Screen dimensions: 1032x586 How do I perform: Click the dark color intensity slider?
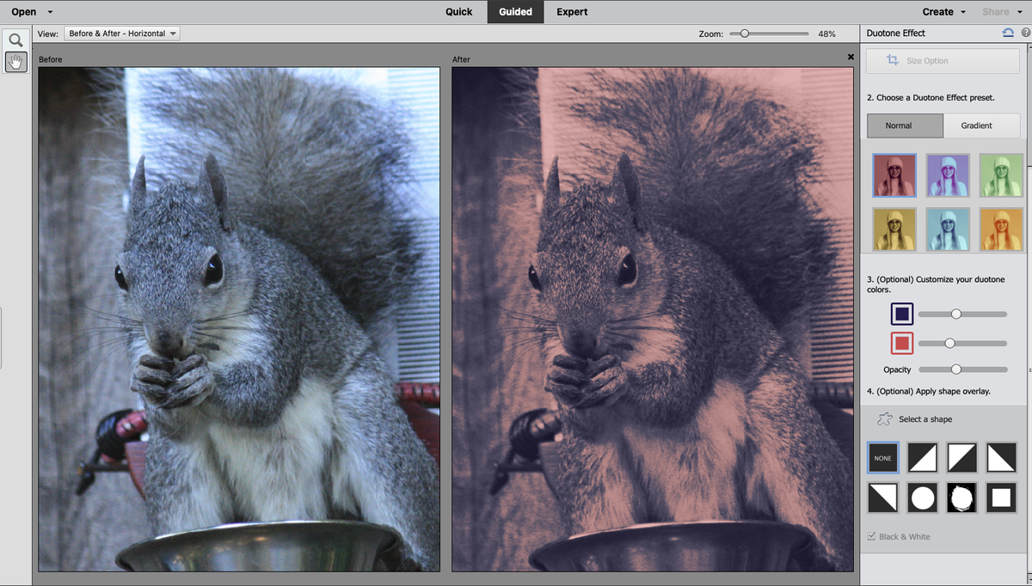[x=962, y=314]
